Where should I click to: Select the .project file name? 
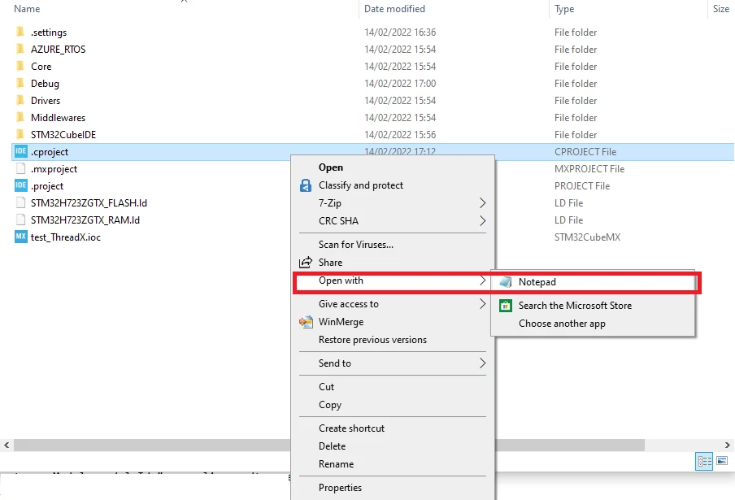click(x=47, y=186)
